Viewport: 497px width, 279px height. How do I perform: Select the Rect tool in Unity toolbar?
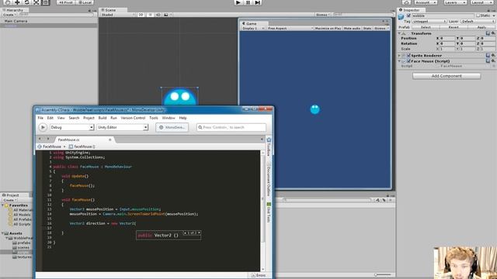(x=46, y=2)
